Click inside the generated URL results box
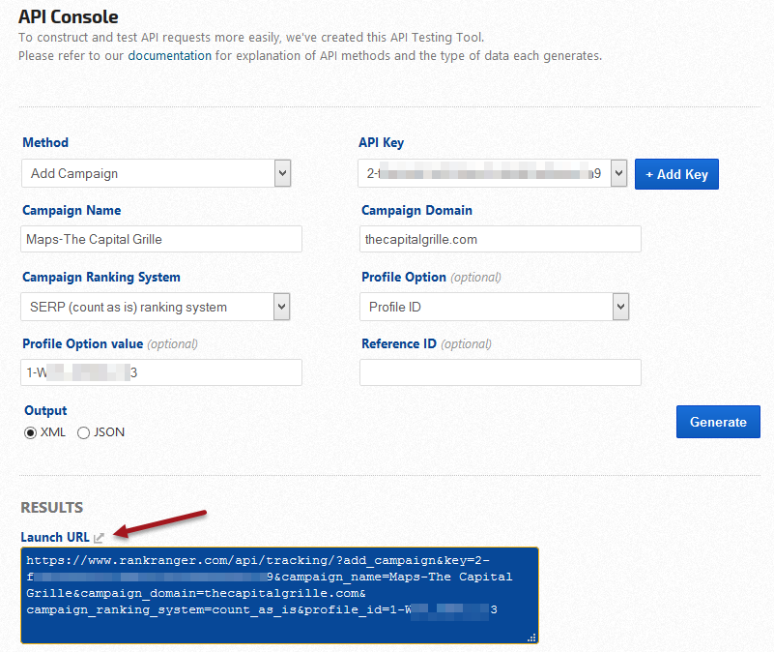Screen dimensions: 774x652 click(x=279, y=595)
